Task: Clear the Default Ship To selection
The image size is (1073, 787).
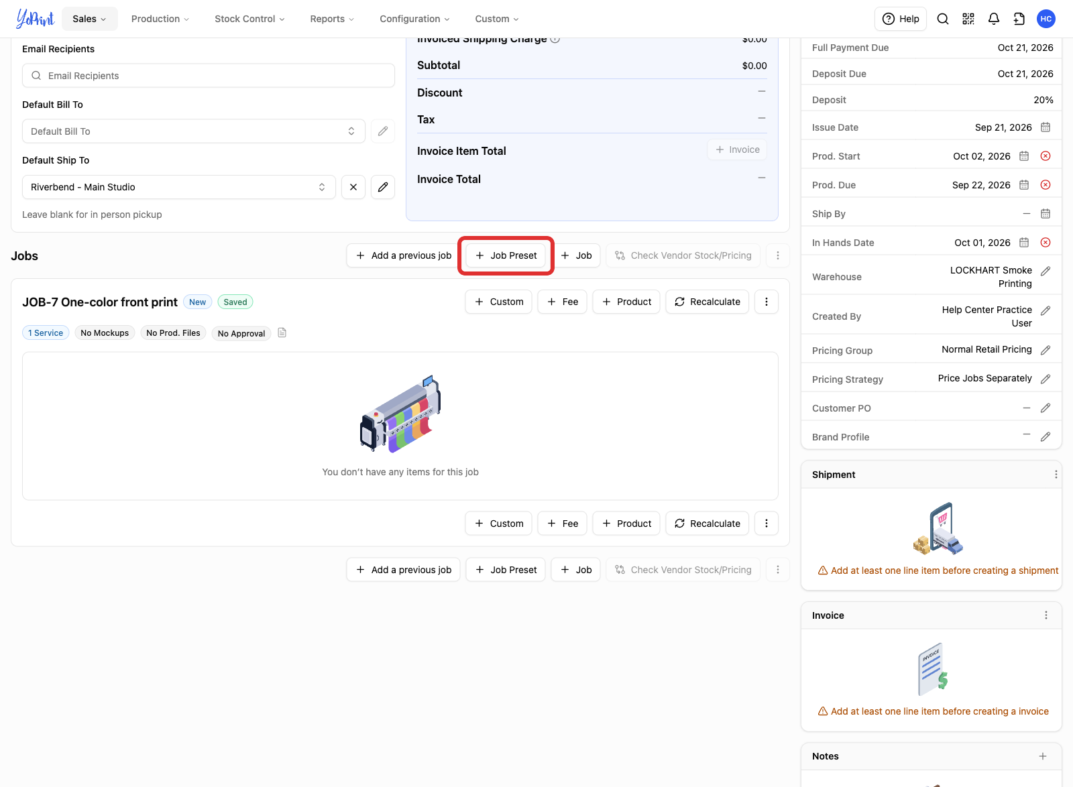Action: coord(353,187)
